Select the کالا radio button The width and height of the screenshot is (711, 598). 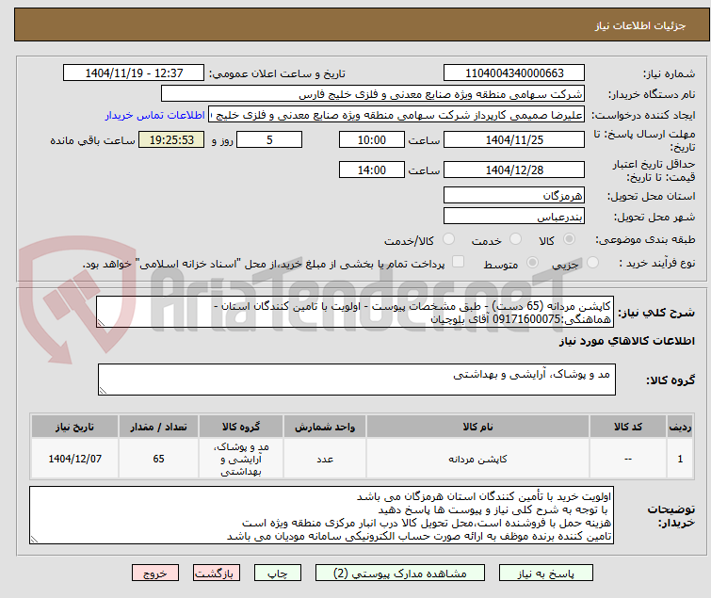569,239
